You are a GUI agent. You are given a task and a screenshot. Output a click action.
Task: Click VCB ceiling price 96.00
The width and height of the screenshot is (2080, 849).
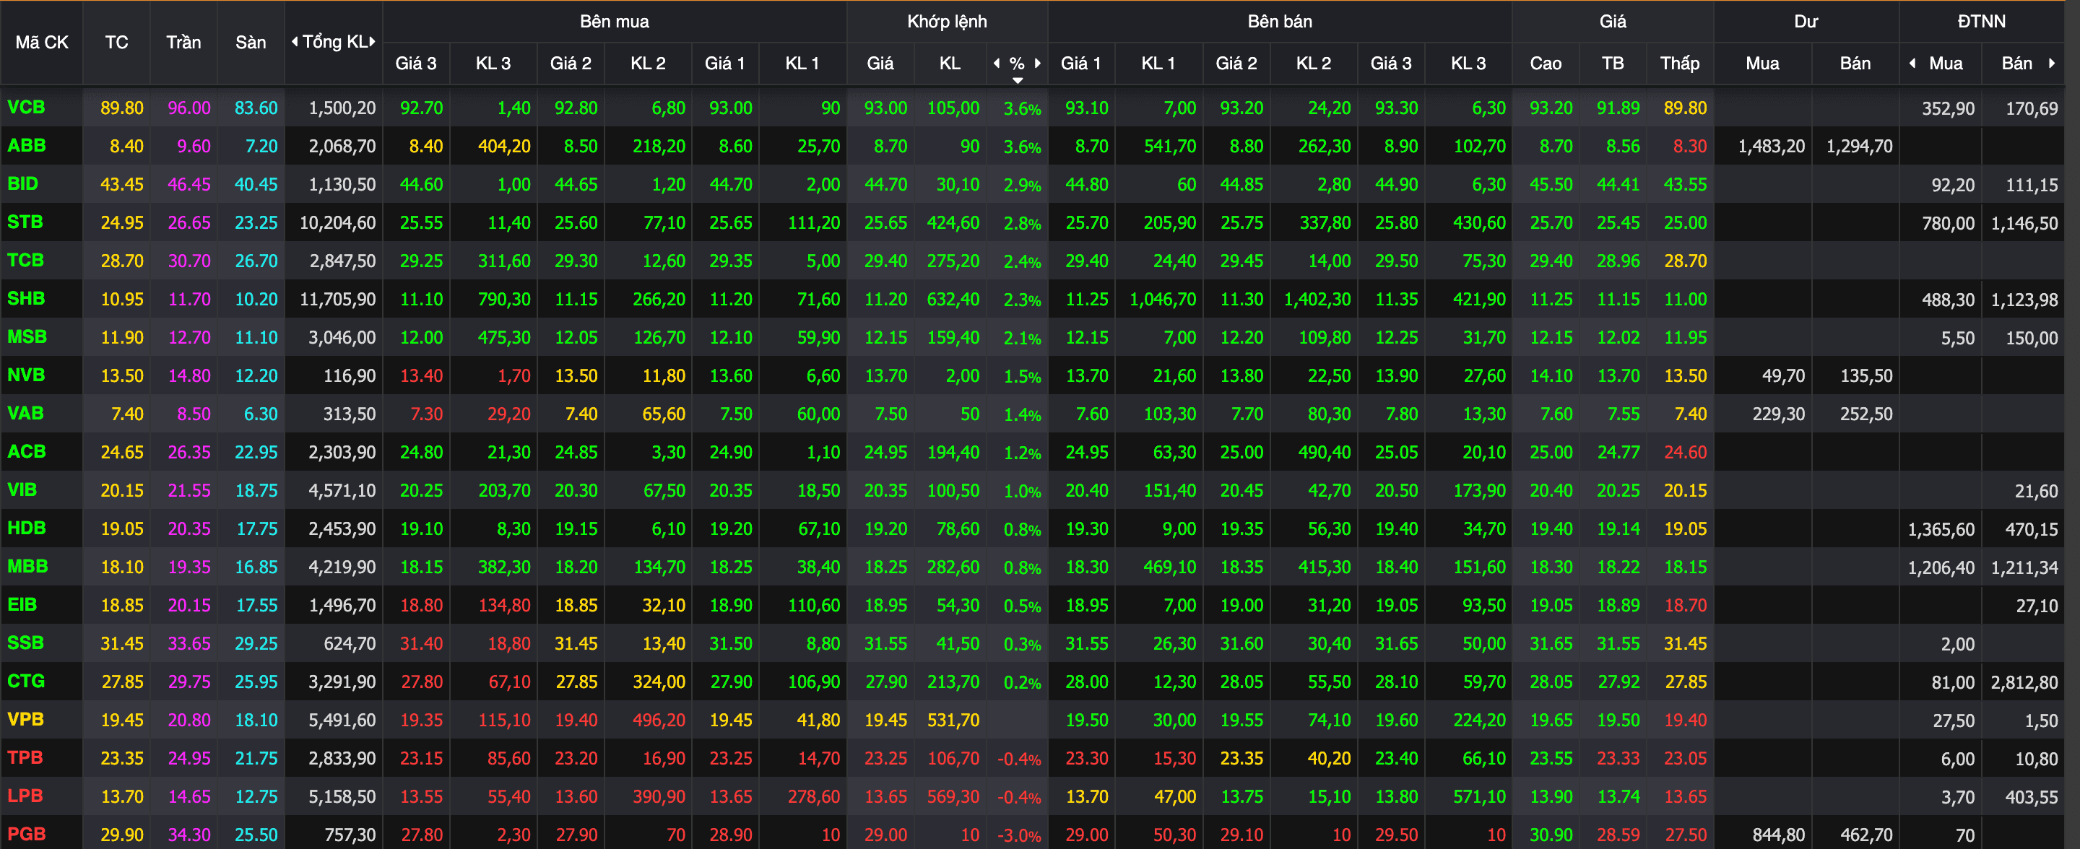[x=189, y=108]
